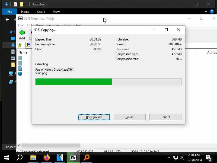The height and width of the screenshot is (163, 217).
Task: Open 7-Zip Edit menu
Action: (x=30, y=25)
